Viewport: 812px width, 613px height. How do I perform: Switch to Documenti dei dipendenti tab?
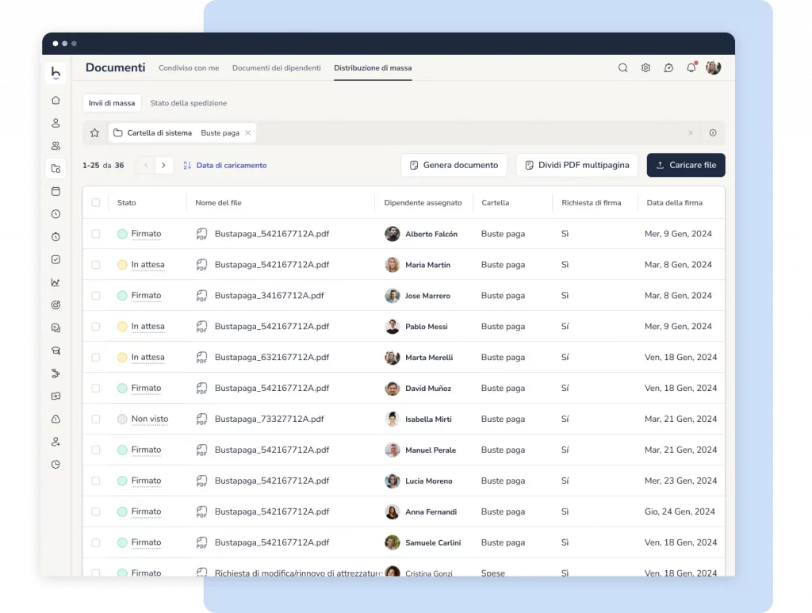point(276,68)
